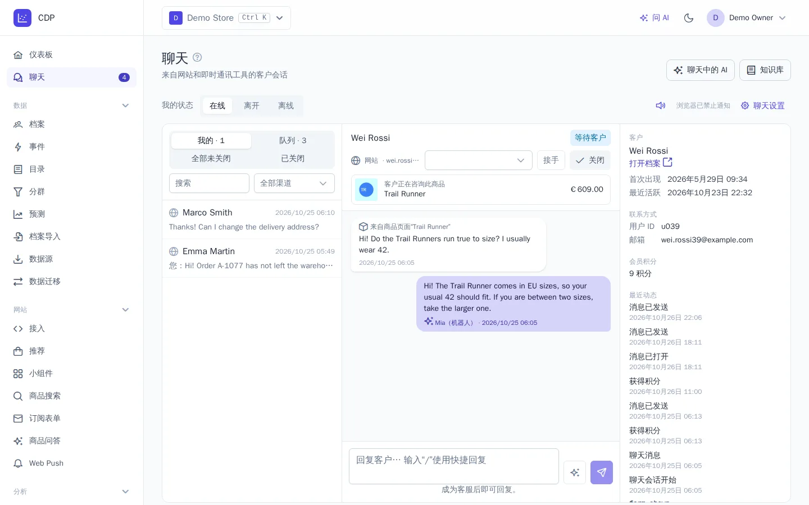This screenshot has width=809, height=505.
Task: Open 接入 integration page
Action: 71,329
